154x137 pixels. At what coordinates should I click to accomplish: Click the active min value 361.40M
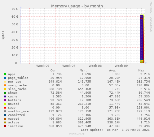click(x=85, y=122)
